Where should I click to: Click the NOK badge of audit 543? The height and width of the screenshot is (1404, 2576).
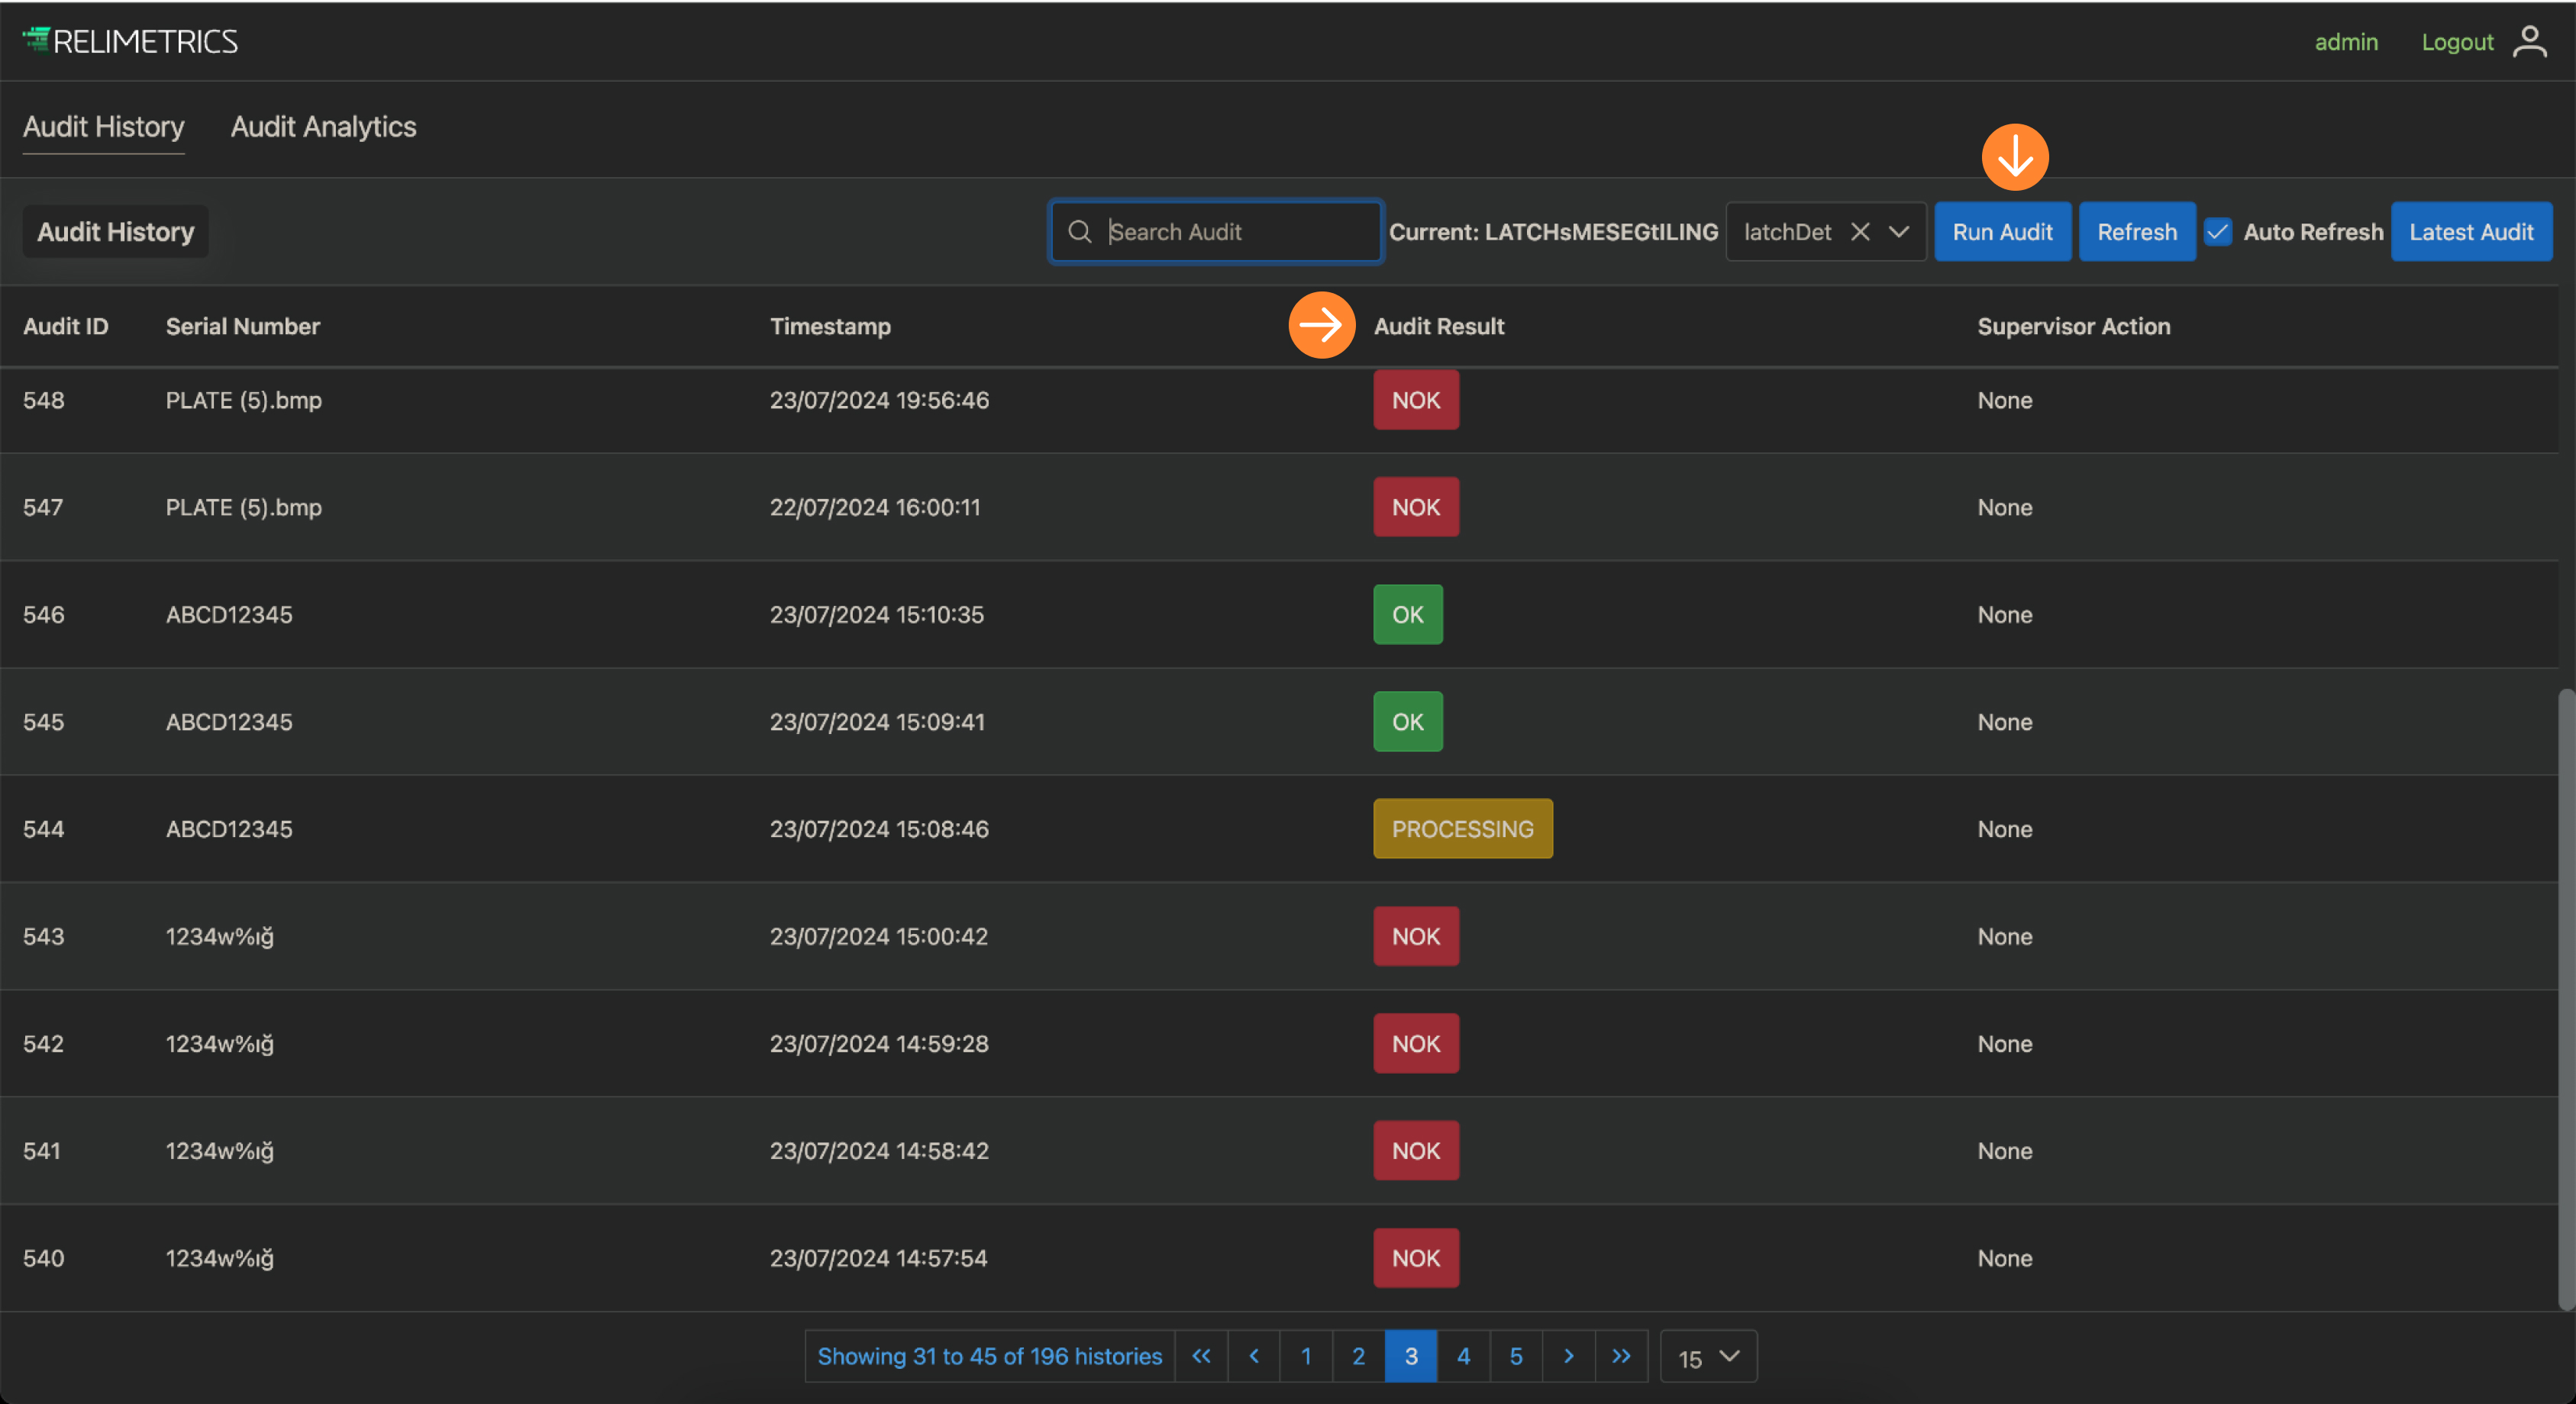pyautogui.click(x=1416, y=936)
